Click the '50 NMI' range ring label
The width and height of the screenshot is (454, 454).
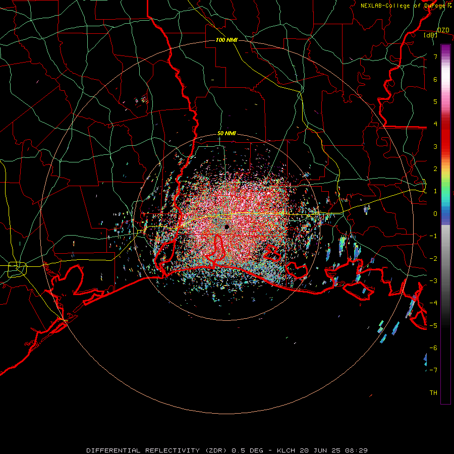[226, 134]
